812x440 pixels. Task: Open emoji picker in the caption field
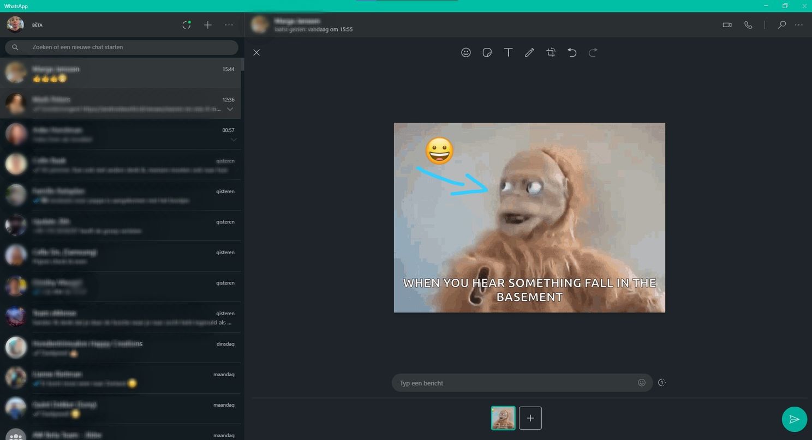point(642,383)
